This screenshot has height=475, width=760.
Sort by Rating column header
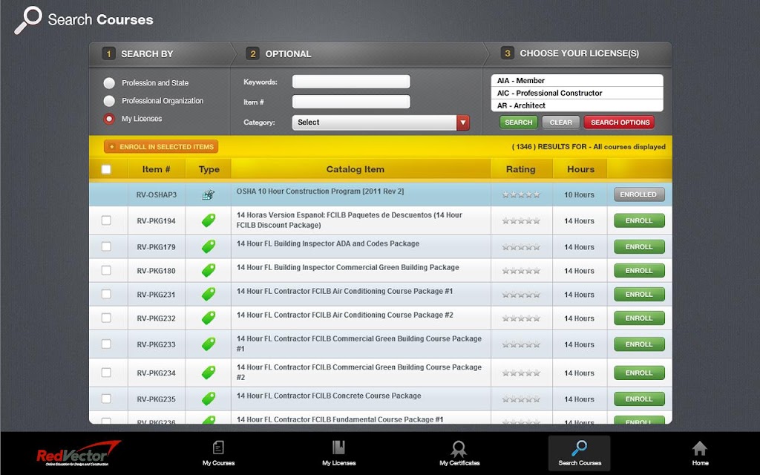(x=520, y=169)
